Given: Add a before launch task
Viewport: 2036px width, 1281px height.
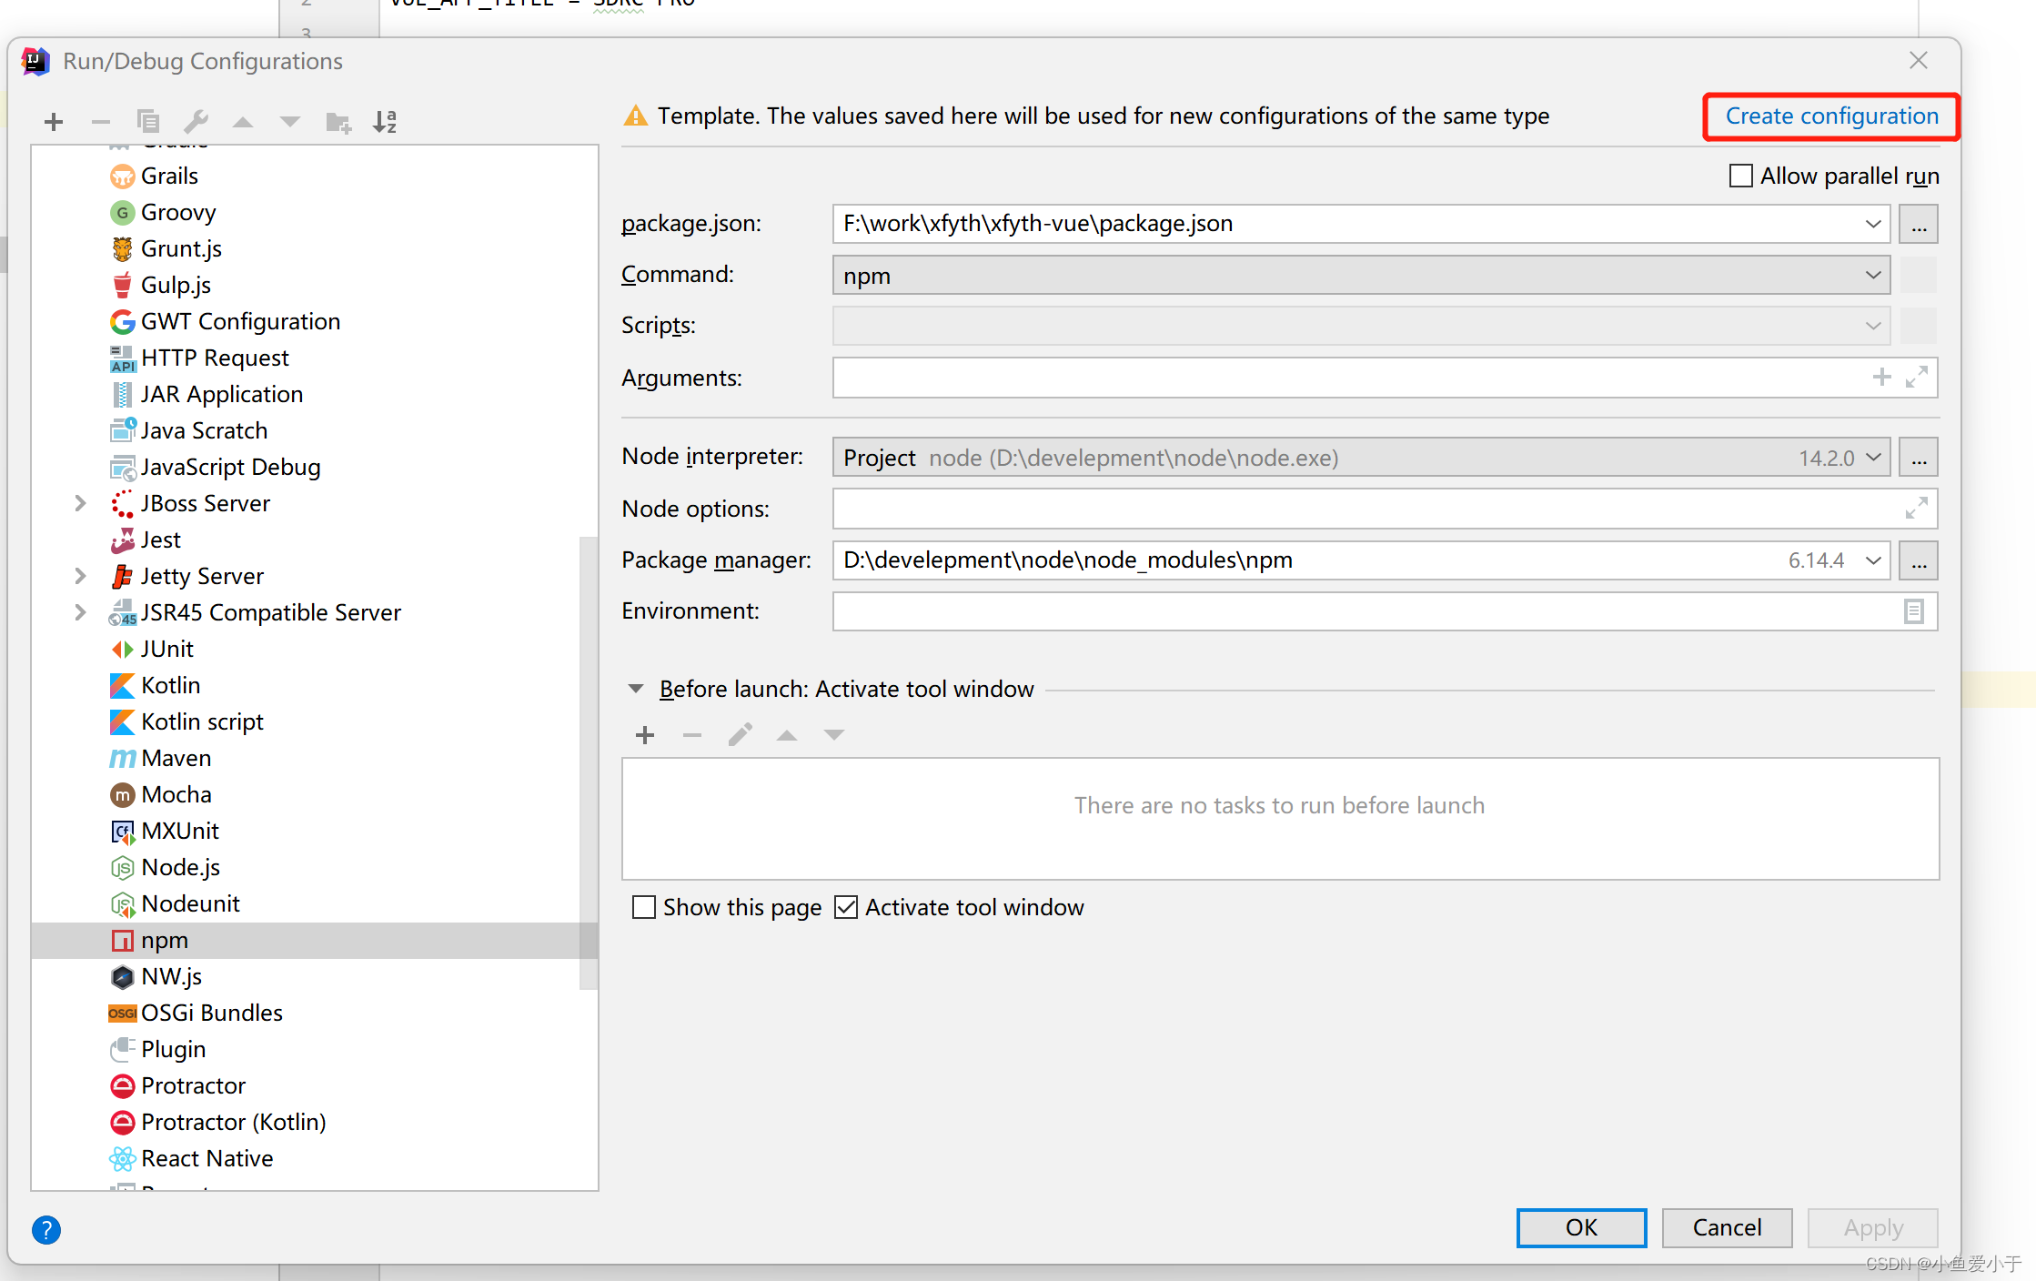Looking at the screenshot, I should [x=645, y=735].
